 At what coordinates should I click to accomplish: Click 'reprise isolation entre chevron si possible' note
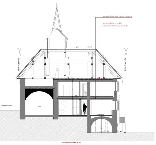click(117, 17)
